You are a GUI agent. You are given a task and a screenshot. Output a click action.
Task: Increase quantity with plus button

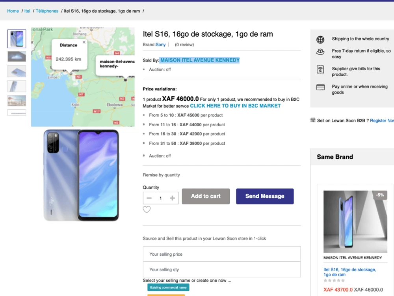tap(173, 198)
